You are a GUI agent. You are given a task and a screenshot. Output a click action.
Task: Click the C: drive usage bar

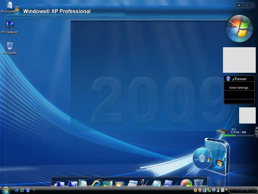click(238, 135)
